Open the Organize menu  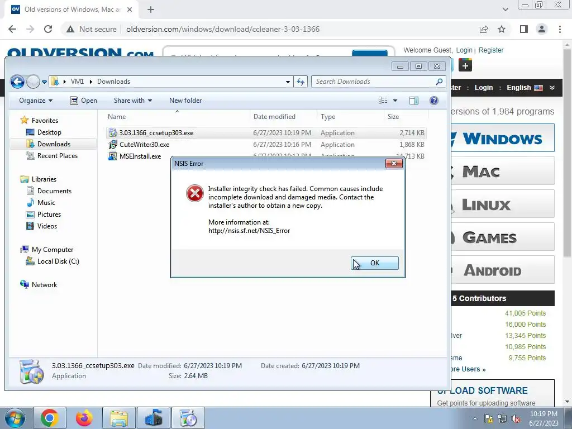[x=36, y=101]
